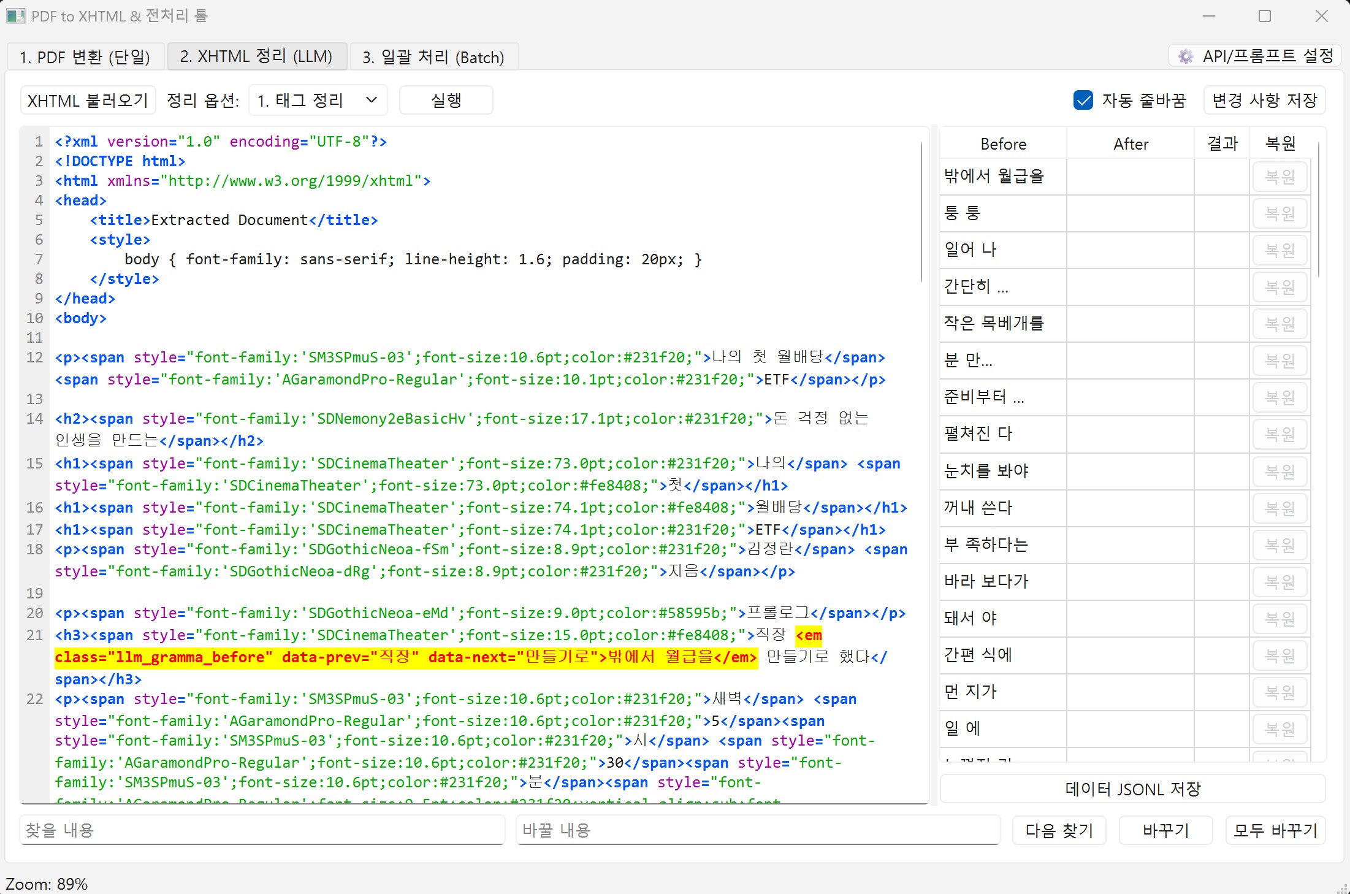Switch to the 1. PDF 변환 (단일) tab

[85, 57]
